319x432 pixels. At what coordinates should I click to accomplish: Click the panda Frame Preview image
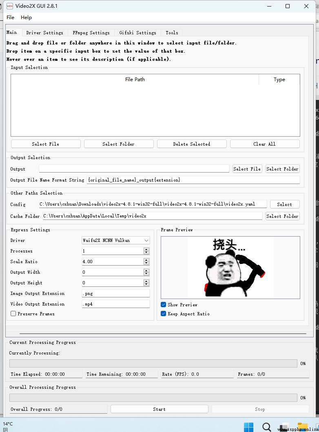click(x=230, y=268)
